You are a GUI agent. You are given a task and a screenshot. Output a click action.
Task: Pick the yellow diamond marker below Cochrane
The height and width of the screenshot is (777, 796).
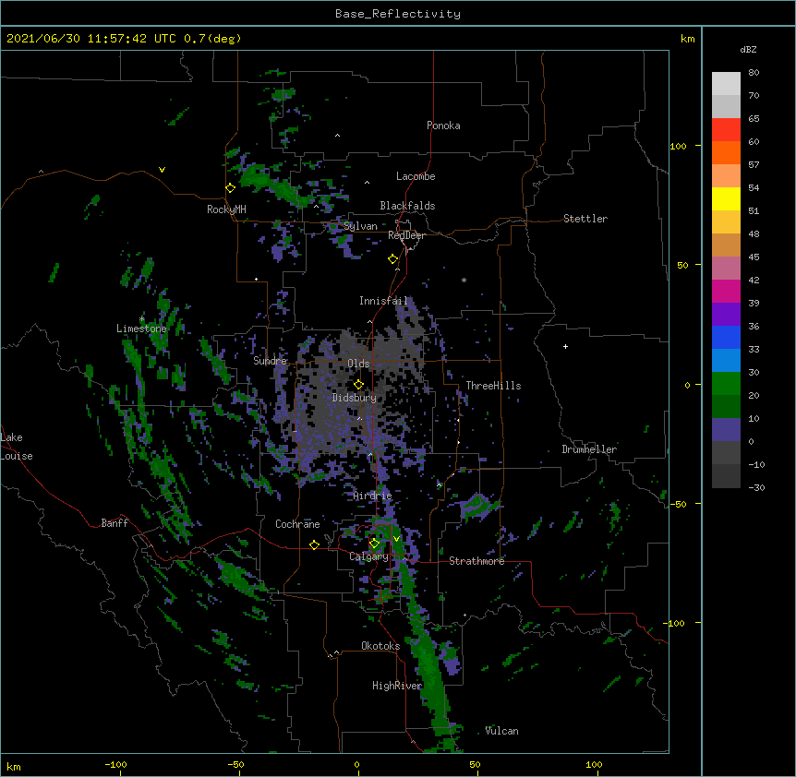pyautogui.click(x=314, y=545)
